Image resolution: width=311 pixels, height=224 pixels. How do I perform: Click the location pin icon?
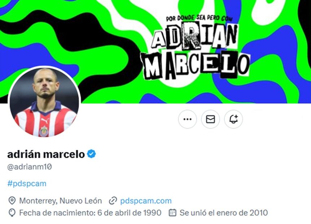tap(12, 201)
